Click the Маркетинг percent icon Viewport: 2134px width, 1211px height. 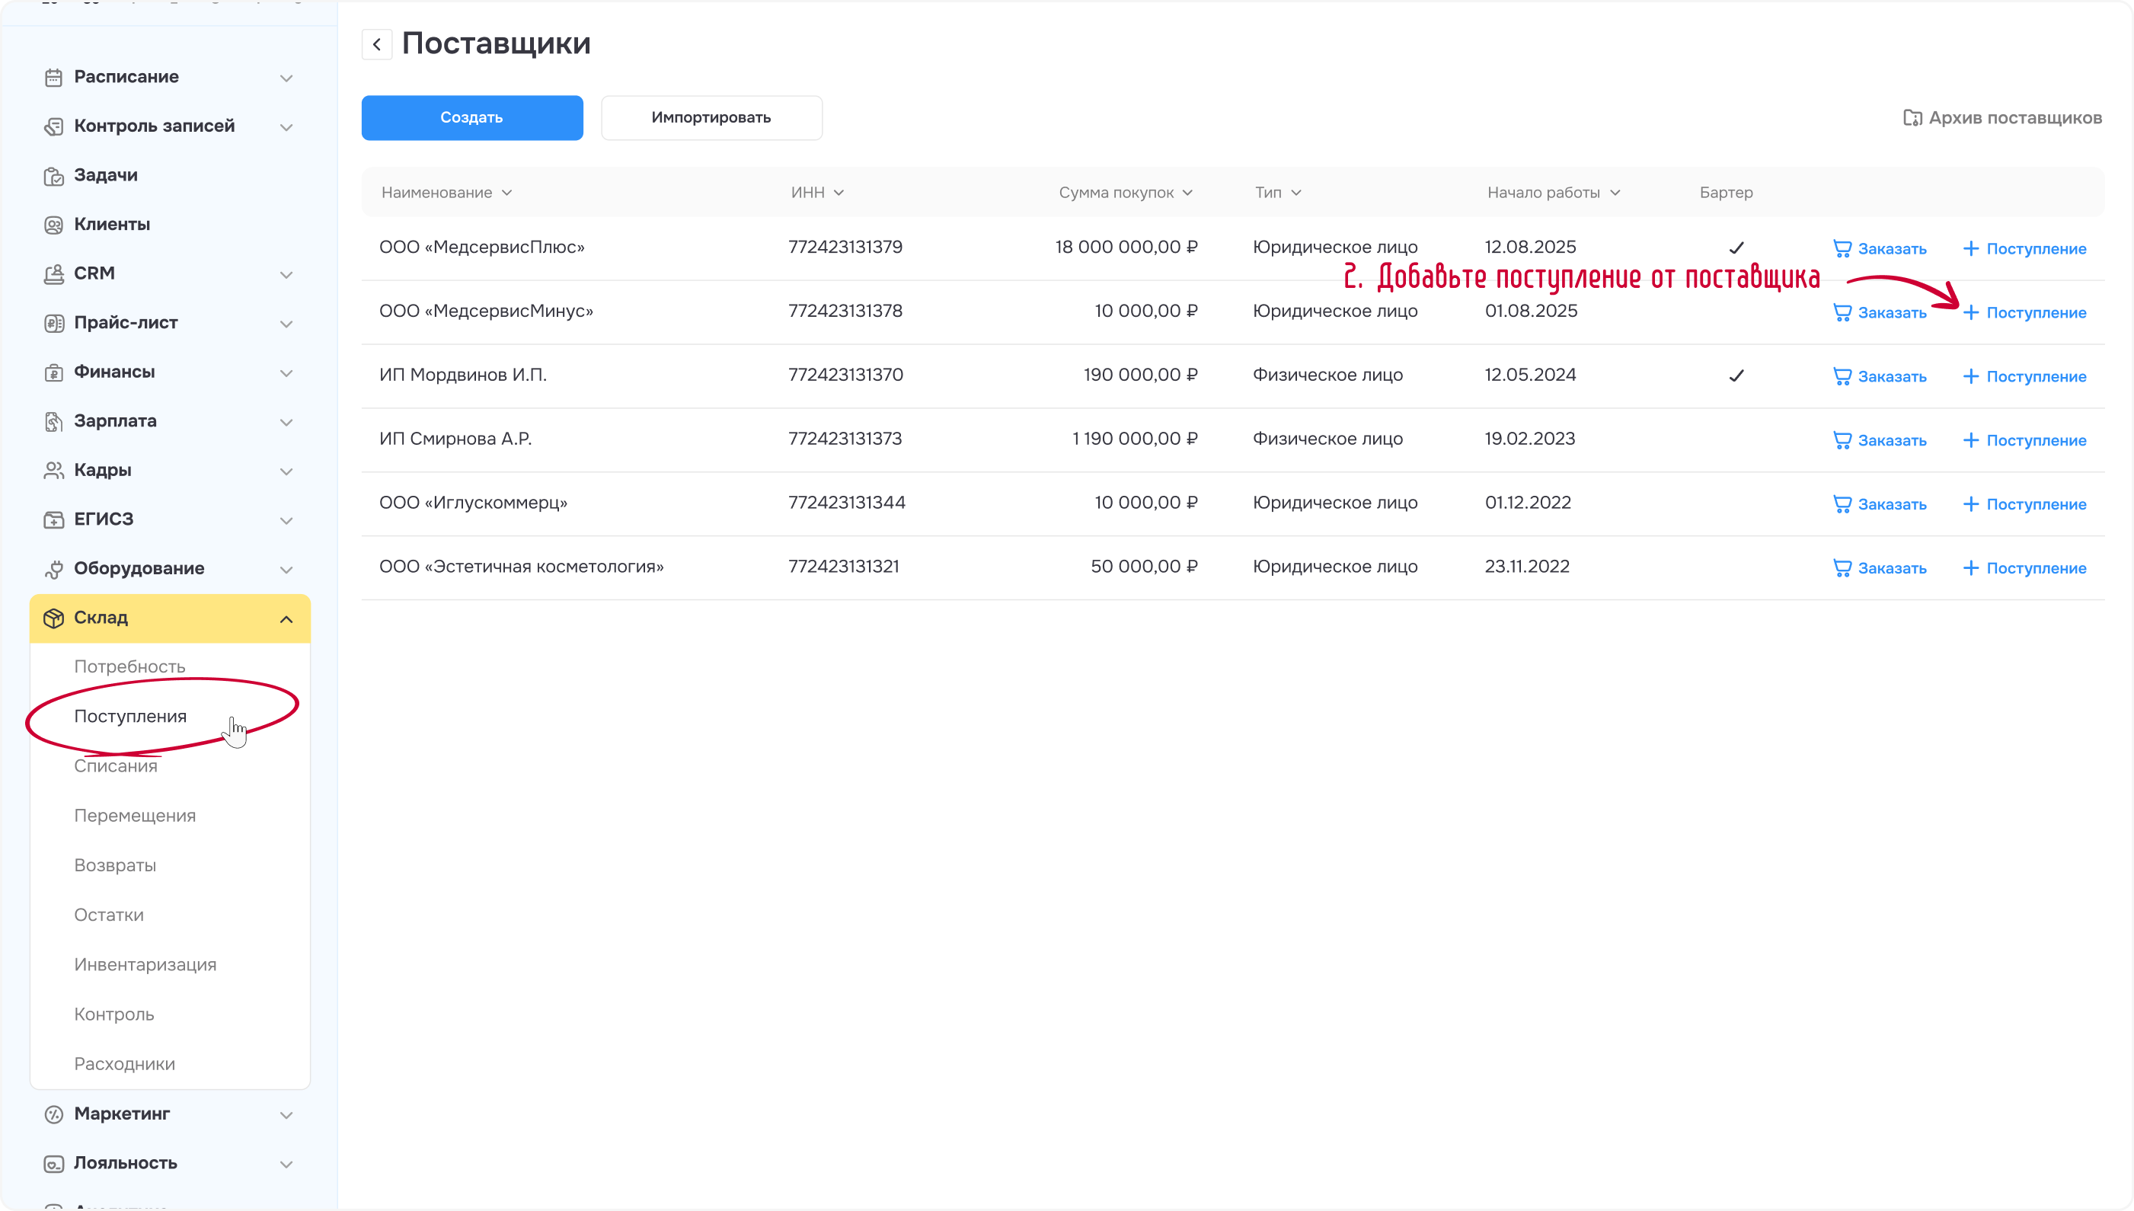53,1114
